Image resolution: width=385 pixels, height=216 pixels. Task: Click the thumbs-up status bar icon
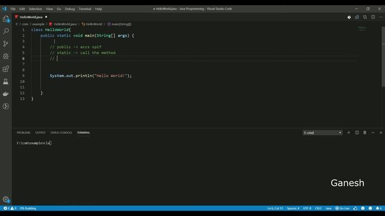click(356, 208)
